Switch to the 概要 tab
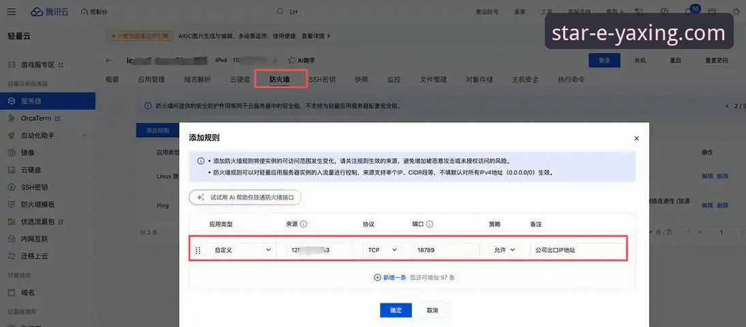This screenshot has height=327, width=746. click(112, 80)
